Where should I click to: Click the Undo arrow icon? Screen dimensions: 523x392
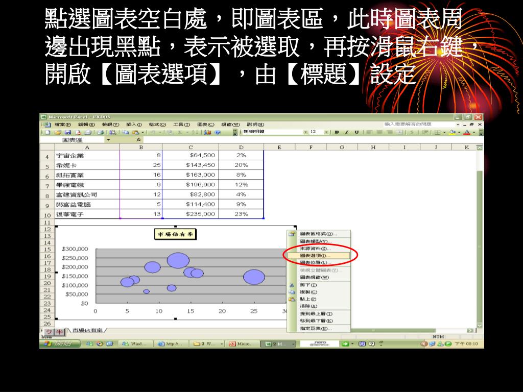(152, 132)
